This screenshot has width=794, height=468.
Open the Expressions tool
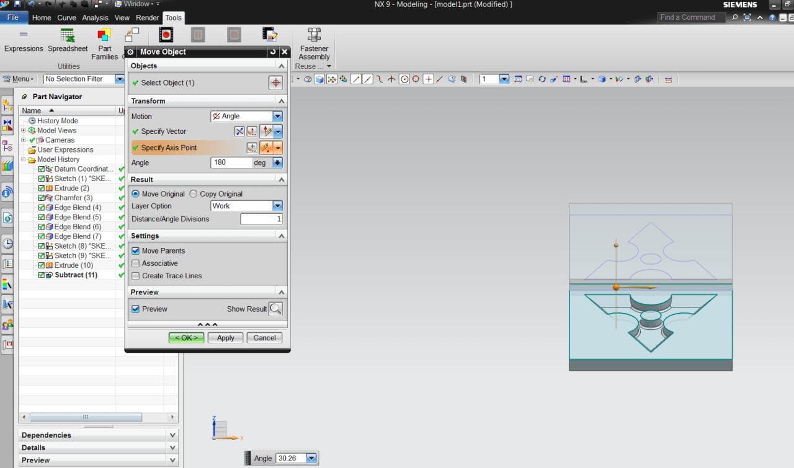click(24, 41)
